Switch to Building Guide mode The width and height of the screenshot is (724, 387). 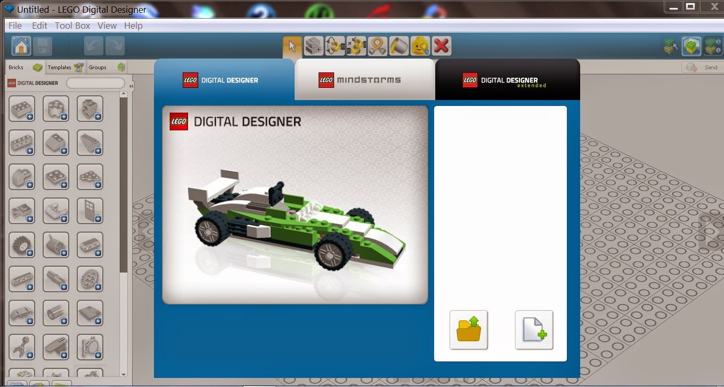713,46
